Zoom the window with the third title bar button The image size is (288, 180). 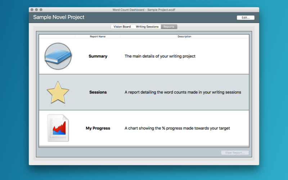41,10
